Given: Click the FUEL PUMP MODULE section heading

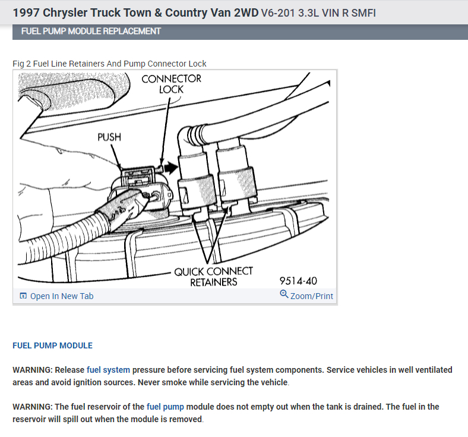Looking at the screenshot, I should (52, 345).
